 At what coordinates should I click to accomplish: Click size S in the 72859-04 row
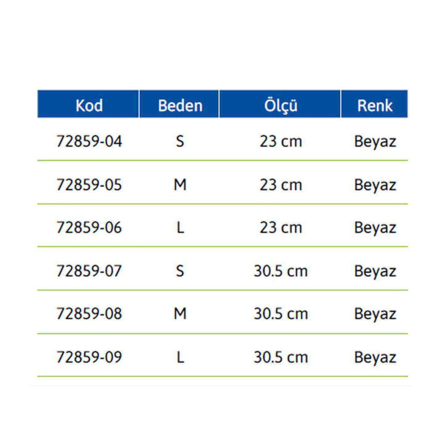(x=180, y=141)
